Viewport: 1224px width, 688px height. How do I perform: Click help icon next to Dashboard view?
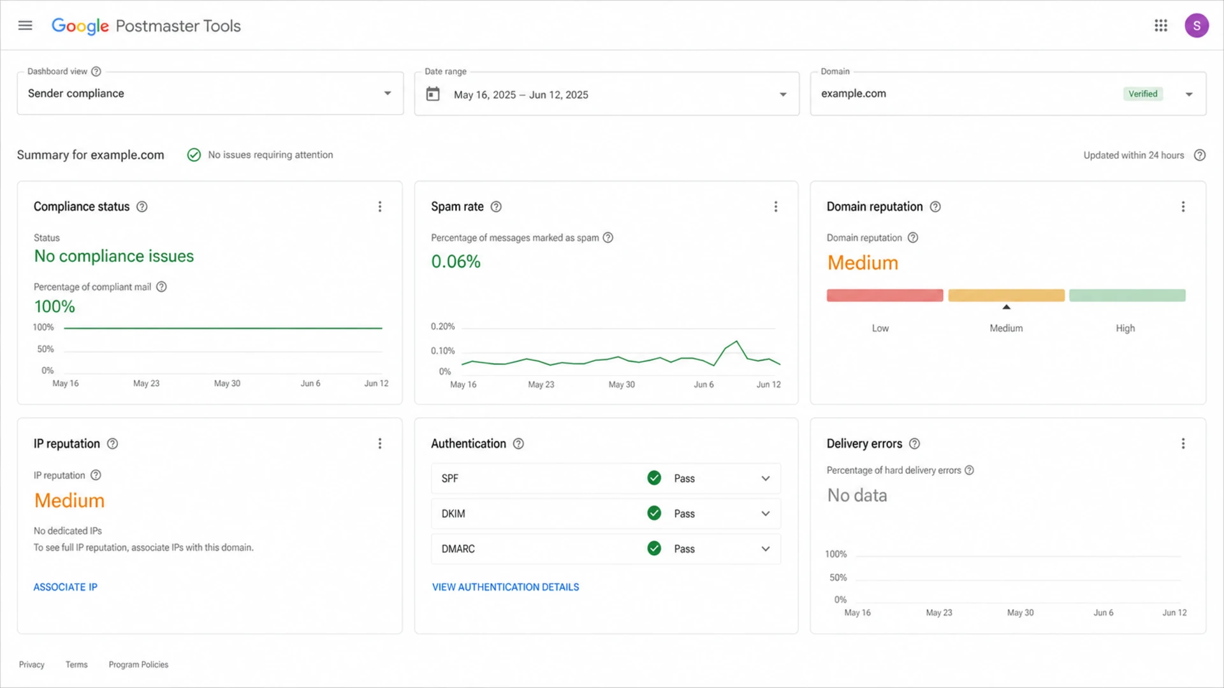pos(96,71)
